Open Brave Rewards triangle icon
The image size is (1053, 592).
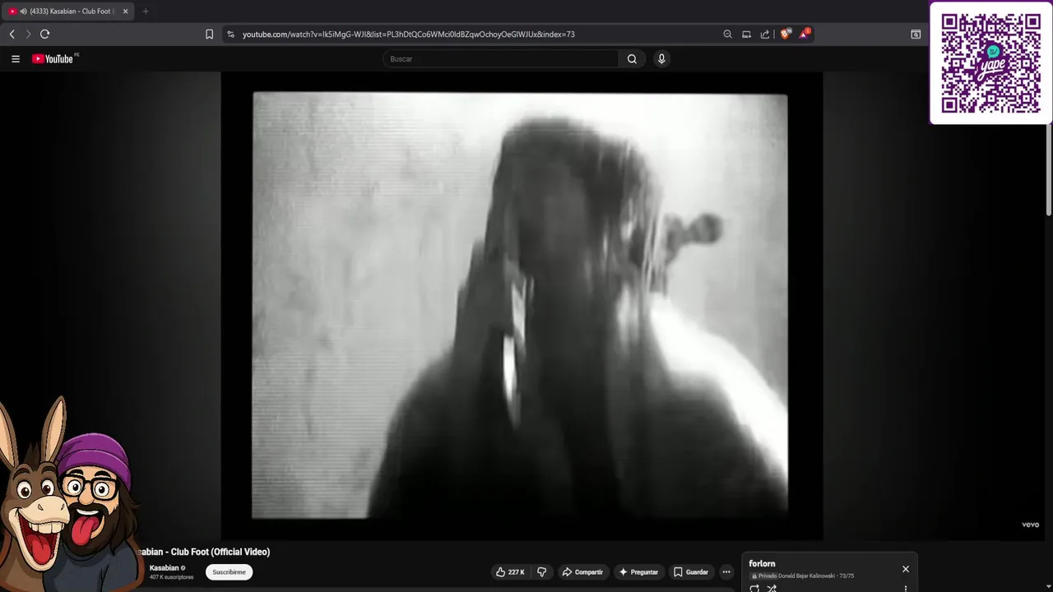coord(805,34)
